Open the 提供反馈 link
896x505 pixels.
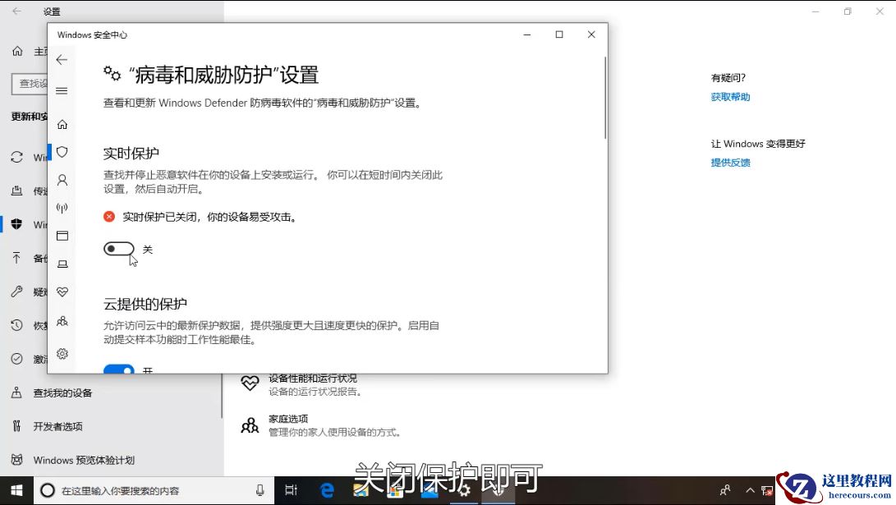pyautogui.click(x=730, y=162)
